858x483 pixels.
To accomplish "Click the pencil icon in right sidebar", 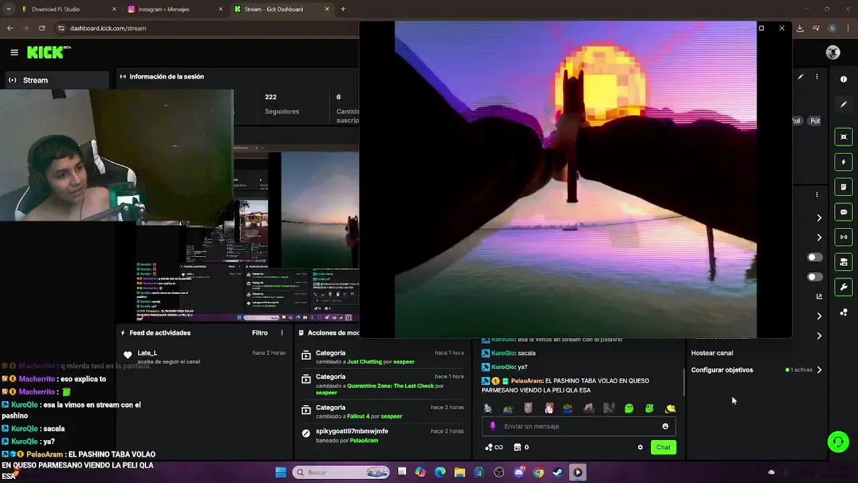I will pyautogui.click(x=843, y=105).
